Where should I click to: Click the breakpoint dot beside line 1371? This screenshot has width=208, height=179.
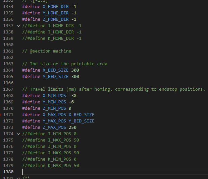1,115
